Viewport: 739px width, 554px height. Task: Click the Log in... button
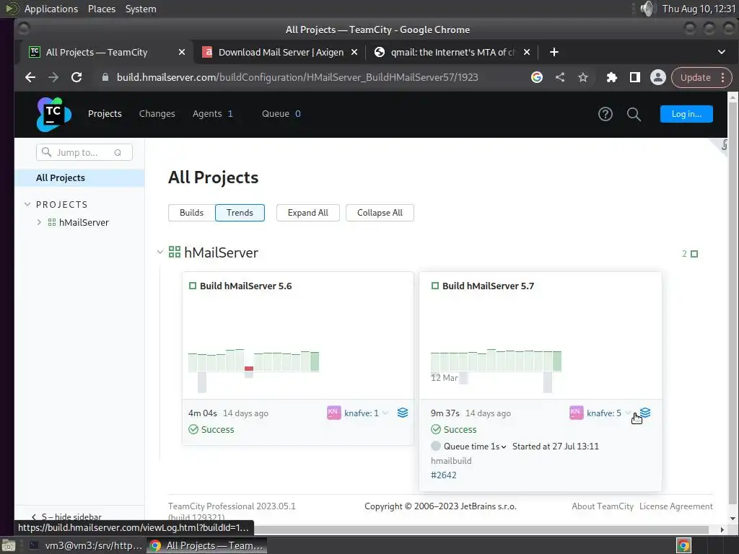[686, 114]
